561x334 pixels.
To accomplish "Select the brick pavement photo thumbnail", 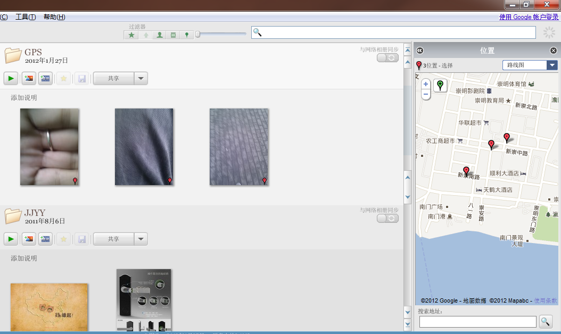I will [239, 147].
